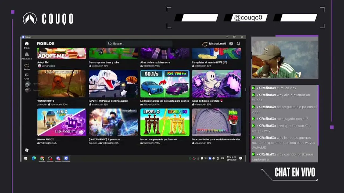Viewport: 344px width, 193px height.
Task: Open the granja de perforación thumbnail
Action: pos(165,122)
